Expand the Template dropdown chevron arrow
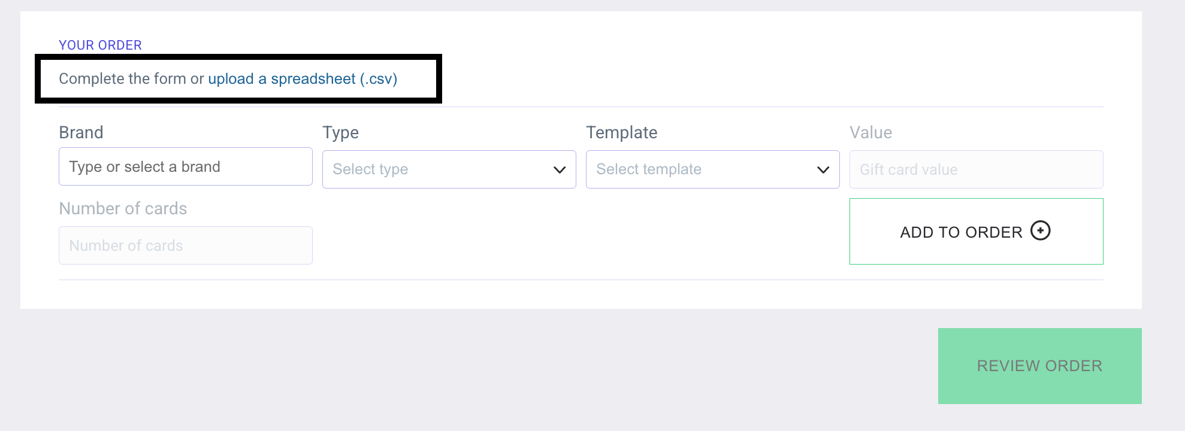The height and width of the screenshot is (431, 1185). [x=823, y=170]
